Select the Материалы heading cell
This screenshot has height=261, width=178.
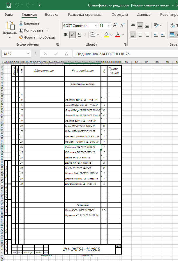point(82,205)
